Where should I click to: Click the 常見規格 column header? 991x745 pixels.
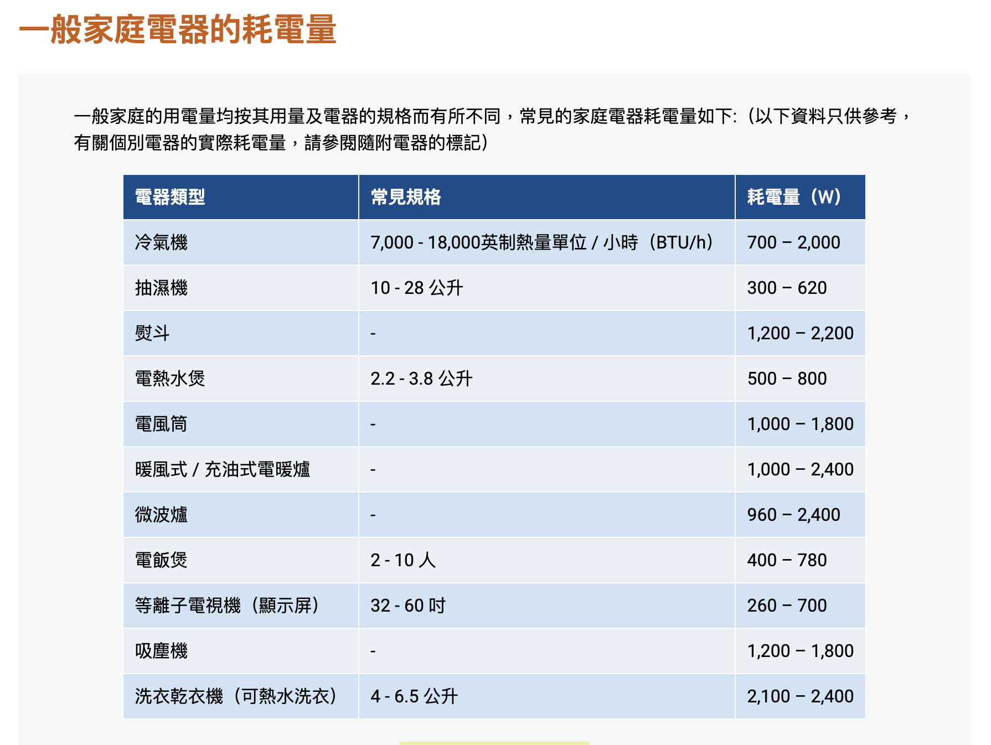click(406, 197)
